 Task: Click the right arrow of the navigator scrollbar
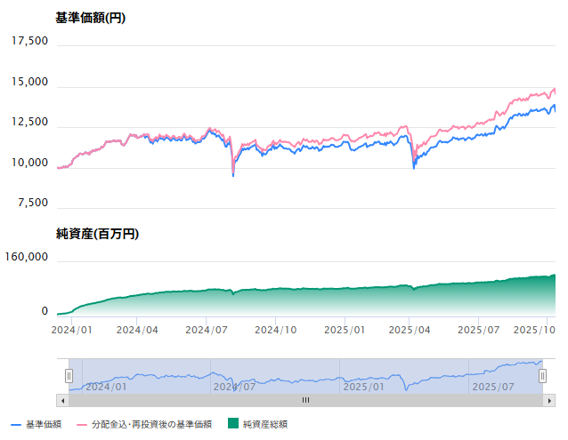pos(548,400)
